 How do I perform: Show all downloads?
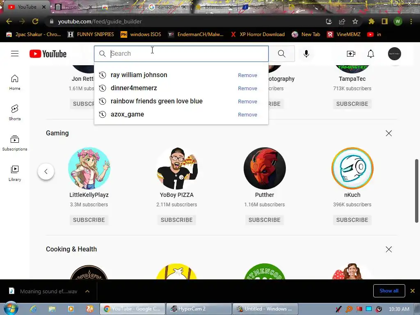coord(389,291)
